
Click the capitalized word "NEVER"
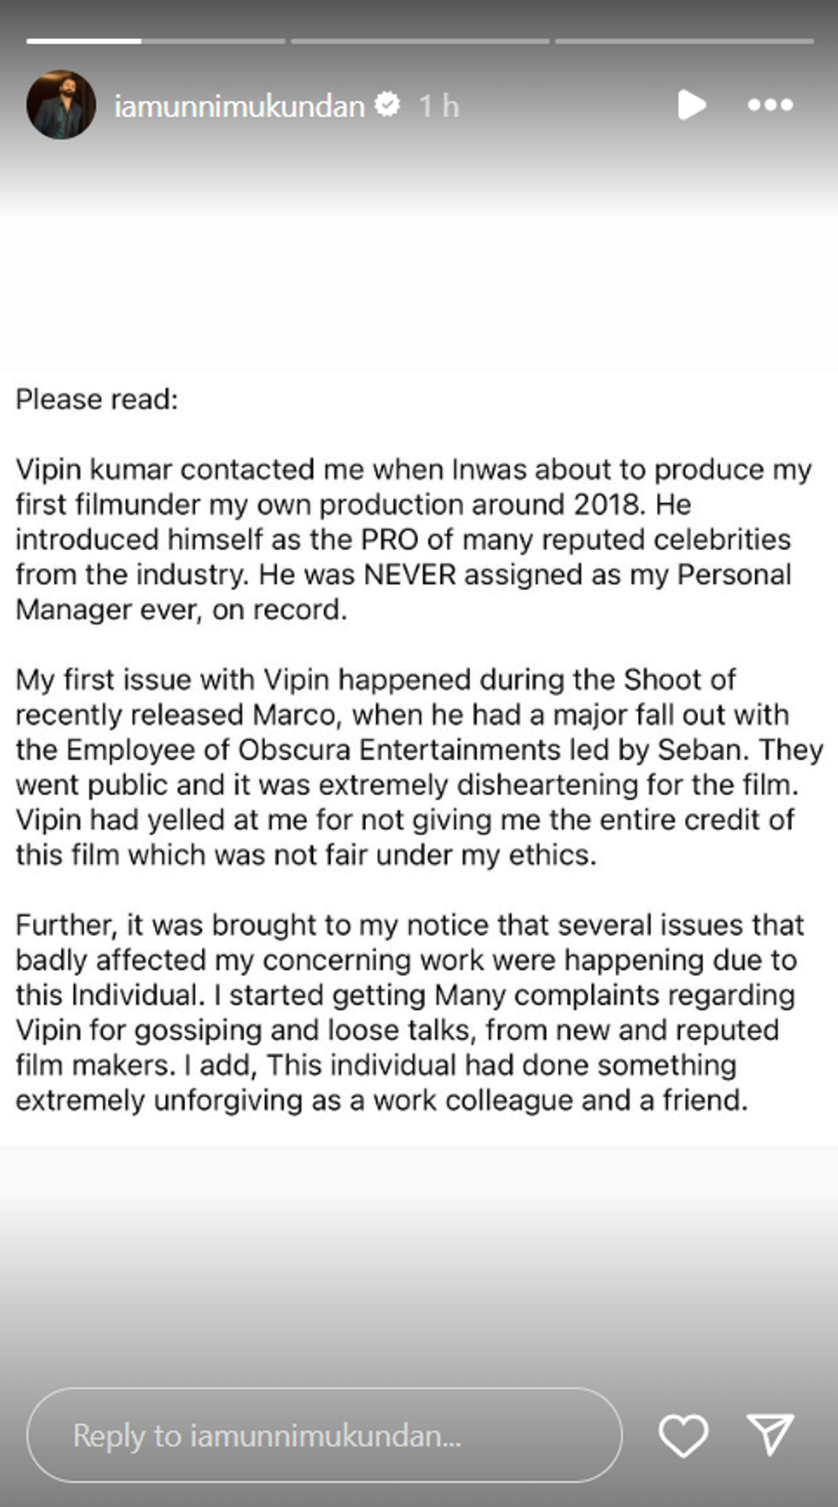click(410, 574)
